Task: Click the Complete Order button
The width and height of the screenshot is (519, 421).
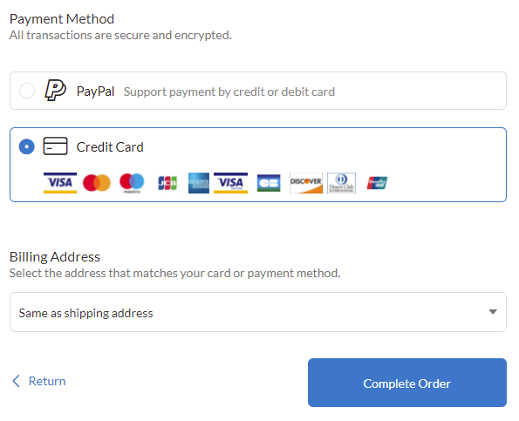Action: 407,383
